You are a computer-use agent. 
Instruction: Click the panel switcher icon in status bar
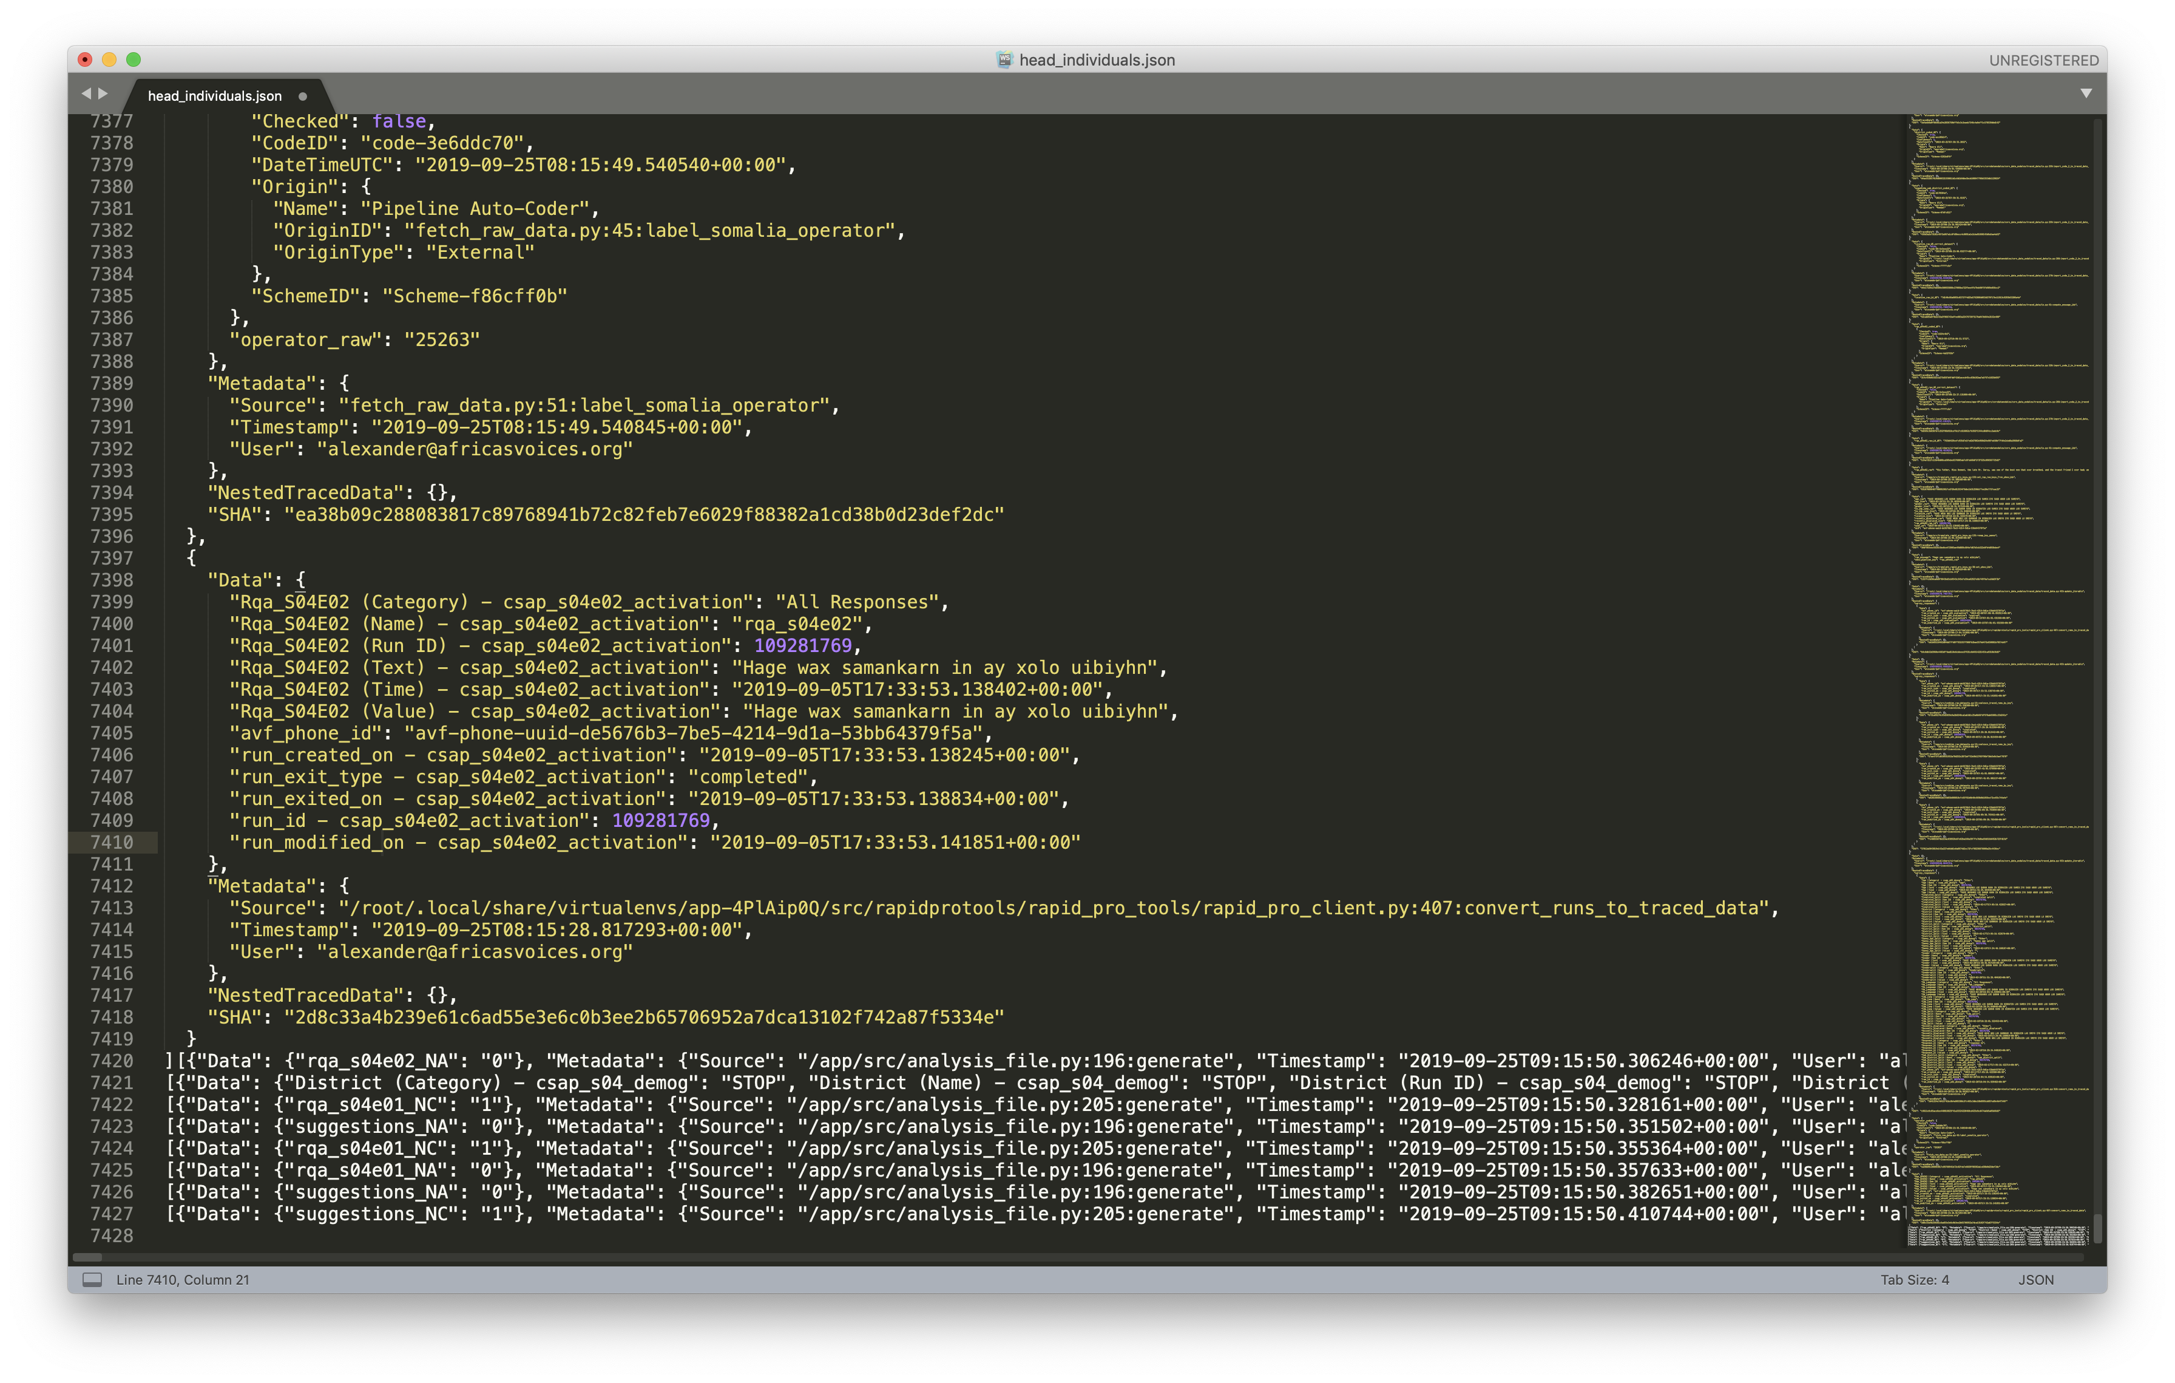click(92, 1279)
